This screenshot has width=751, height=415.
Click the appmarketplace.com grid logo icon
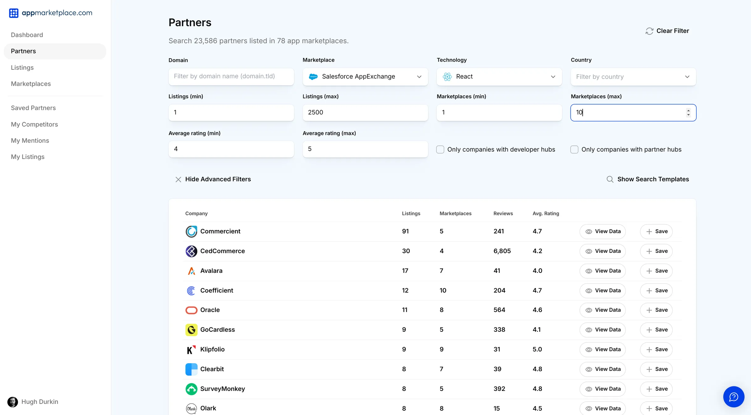click(14, 13)
